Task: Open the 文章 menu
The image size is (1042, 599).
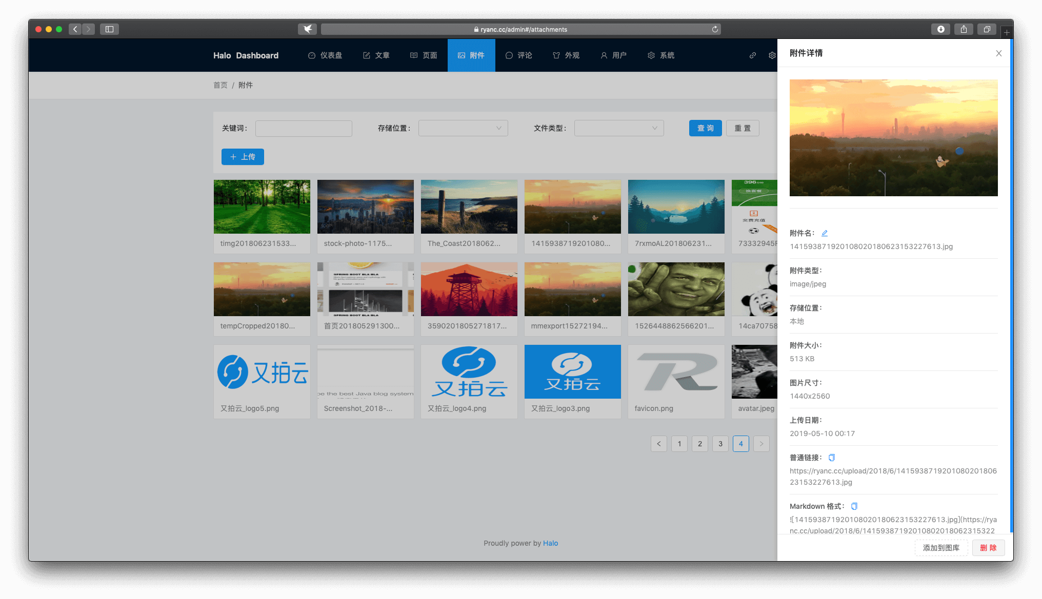Action: [x=376, y=55]
